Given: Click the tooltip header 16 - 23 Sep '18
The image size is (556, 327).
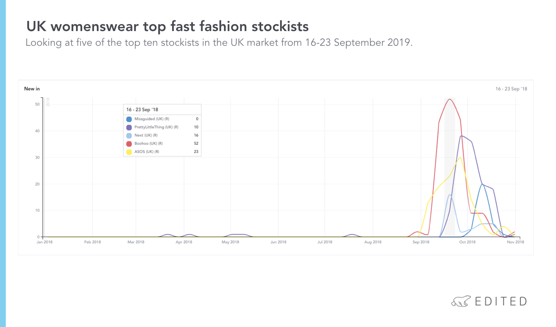Looking at the screenshot, I should [x=142, y=110].
